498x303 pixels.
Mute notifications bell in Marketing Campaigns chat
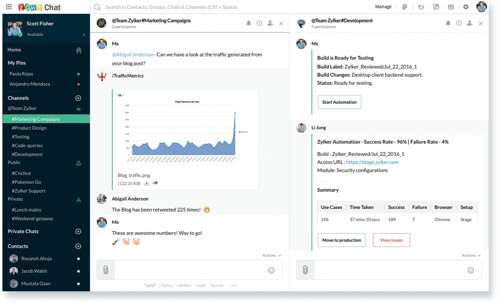tap(248, 23)
